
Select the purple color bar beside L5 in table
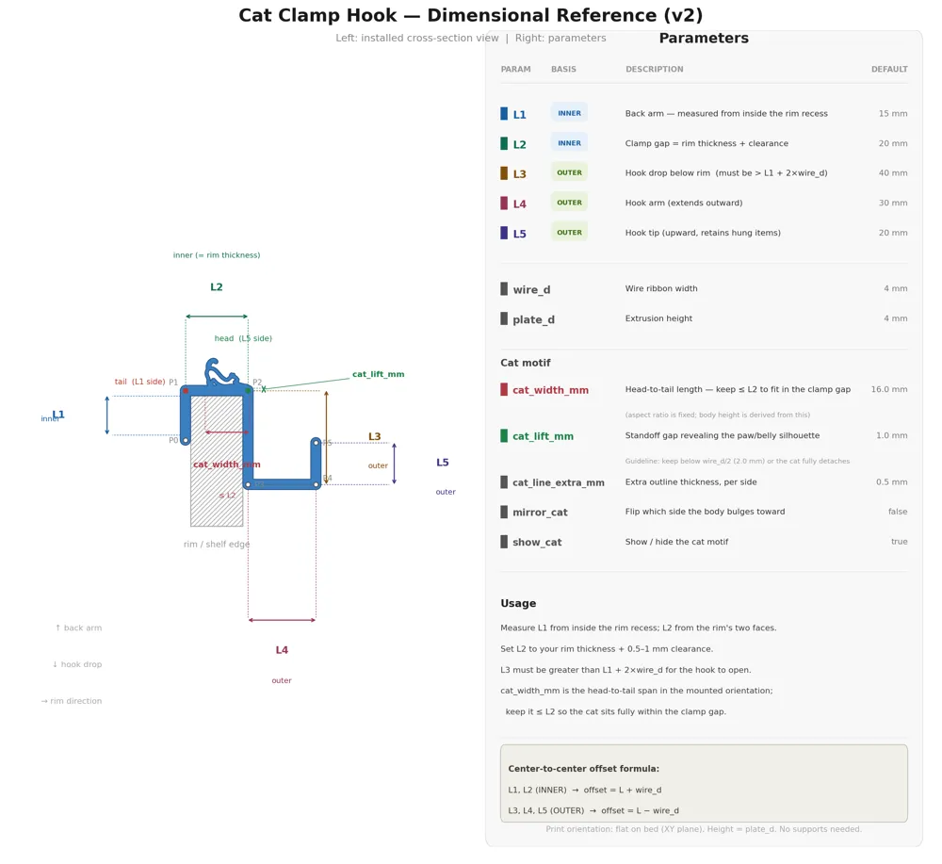(504, 233)
